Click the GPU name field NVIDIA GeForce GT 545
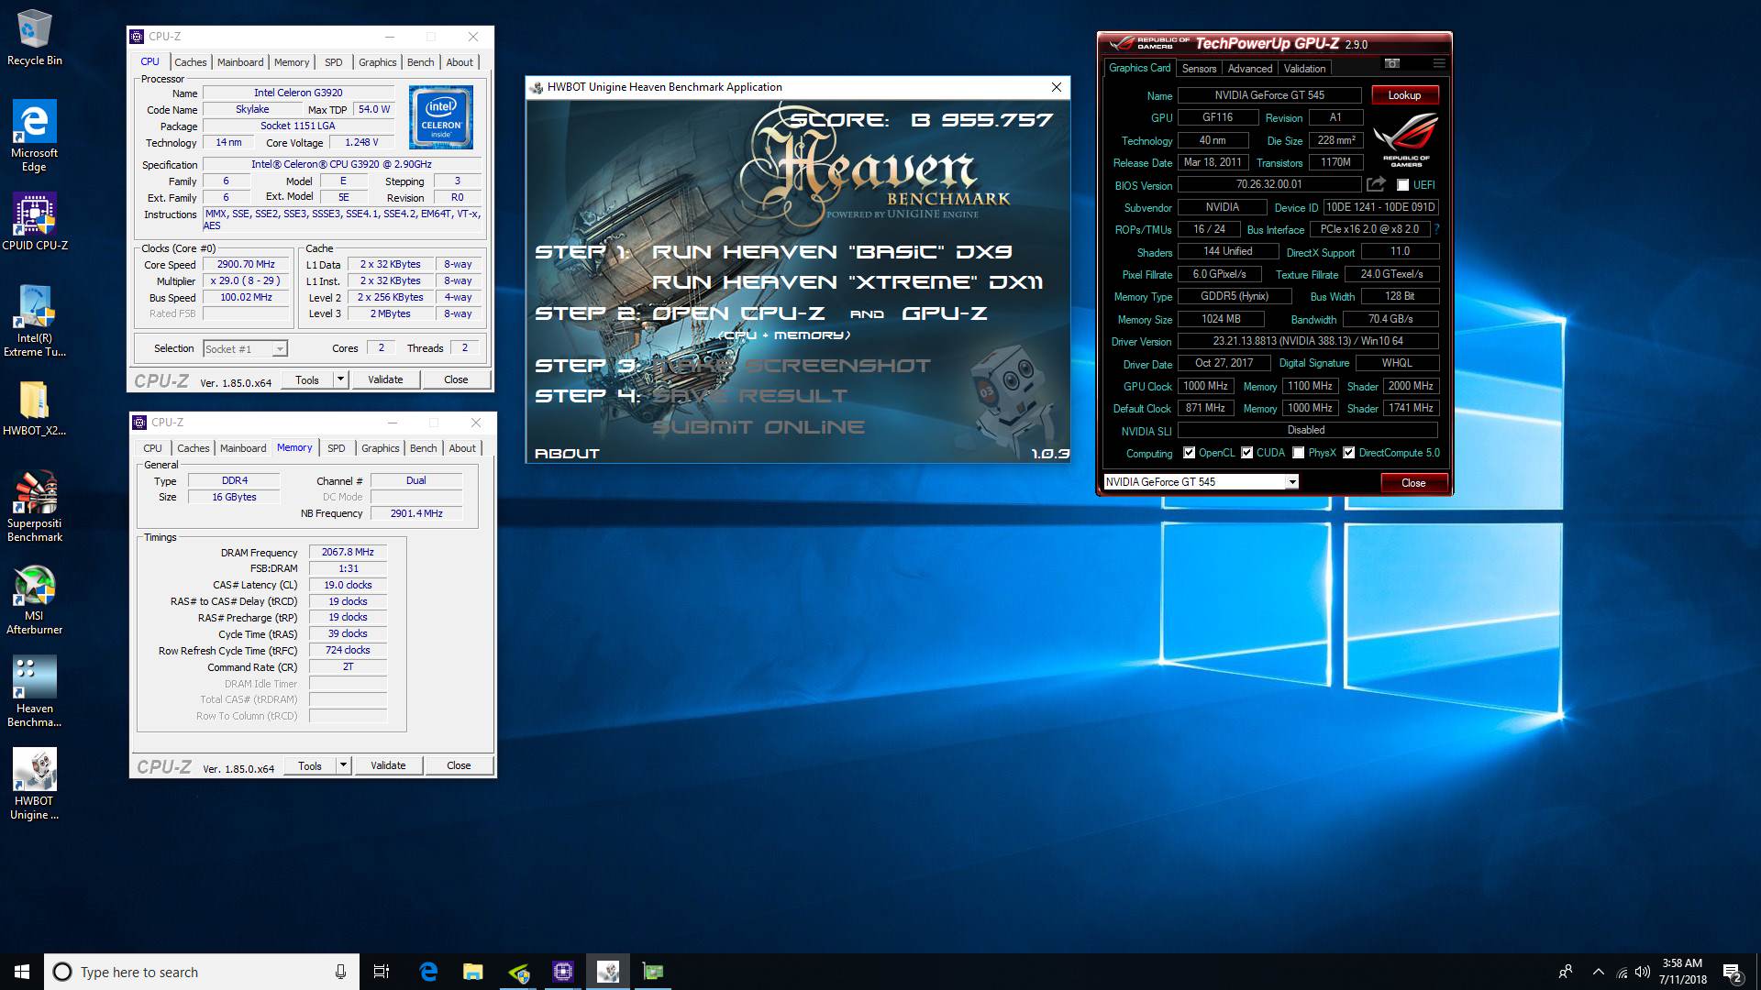Viewport: 1761px width, 990px height. click(x=1270, y=95)
